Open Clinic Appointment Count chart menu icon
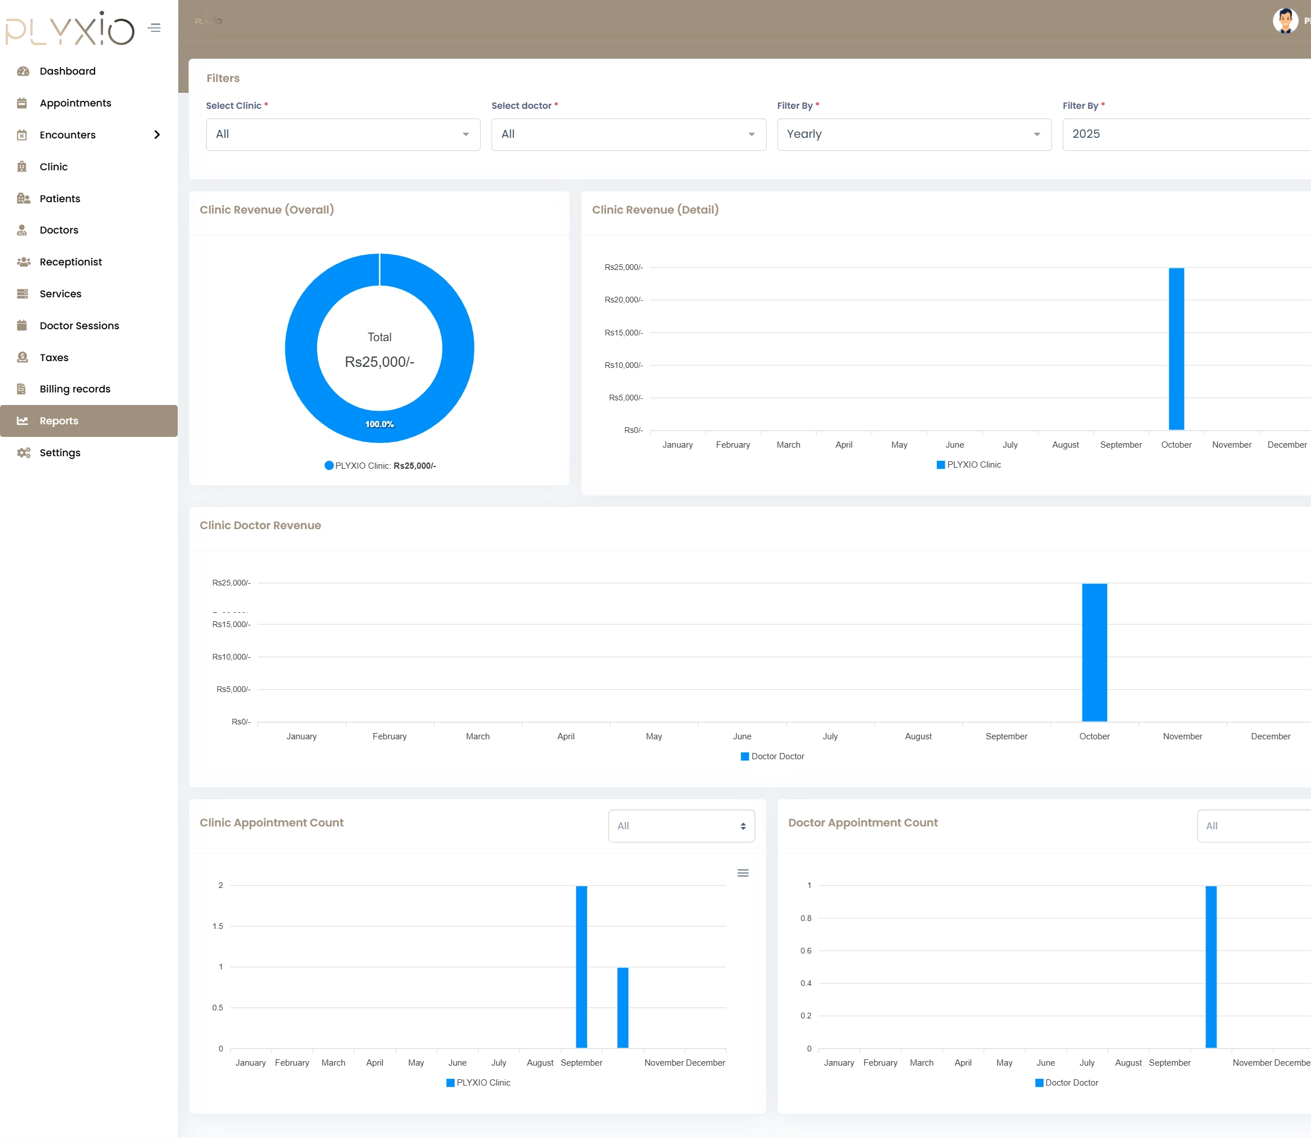Viewport: 1311px width, 1138px height. tap(743, 873)
